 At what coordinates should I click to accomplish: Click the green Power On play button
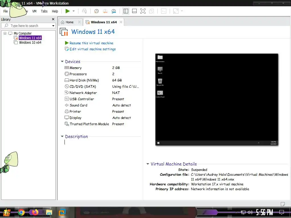(68, 11)
